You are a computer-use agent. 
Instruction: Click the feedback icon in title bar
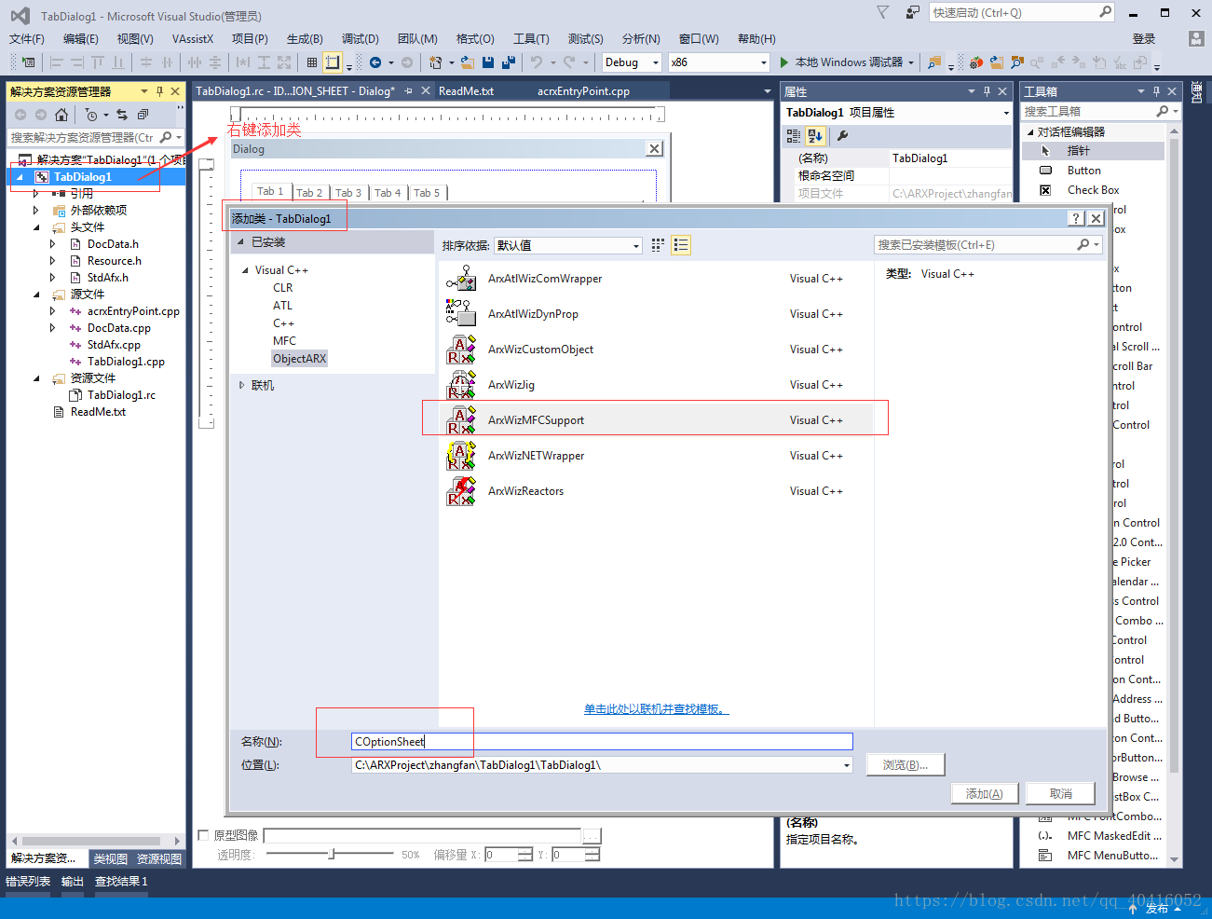tap(912, 12)
